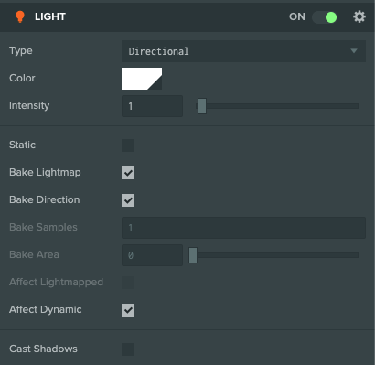Click the Bake Direction label
The image size is (375, 365).
[45, 199]
